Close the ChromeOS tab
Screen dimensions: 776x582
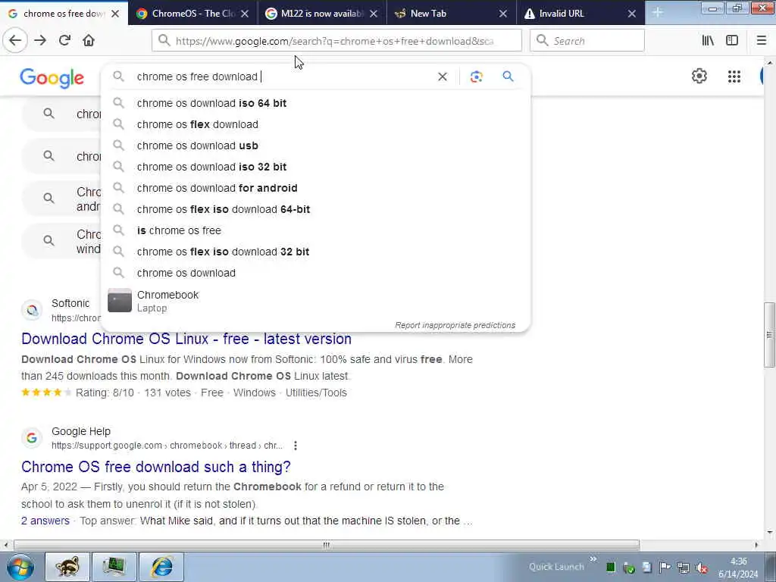click(245, 14)
